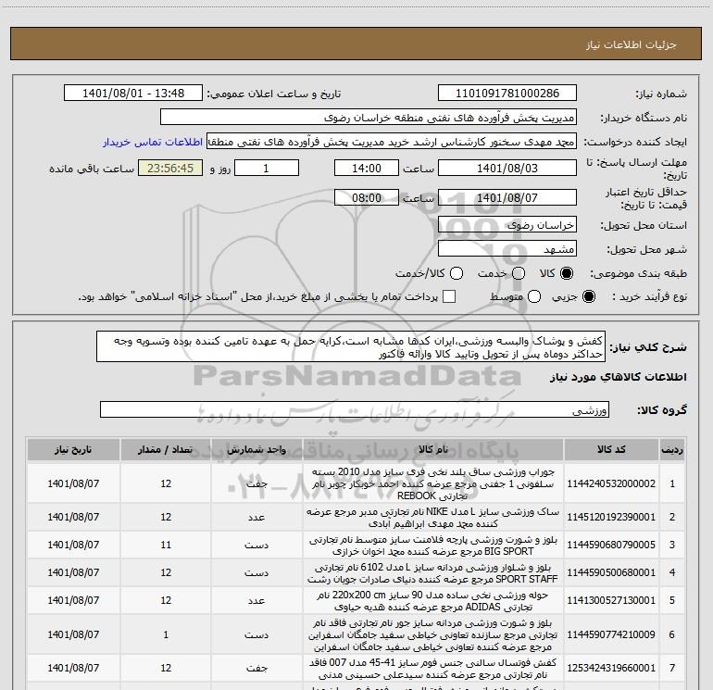Toggle the treasury payment (اسناد خزانه اسلامی) checkbox

click(450, 296)
